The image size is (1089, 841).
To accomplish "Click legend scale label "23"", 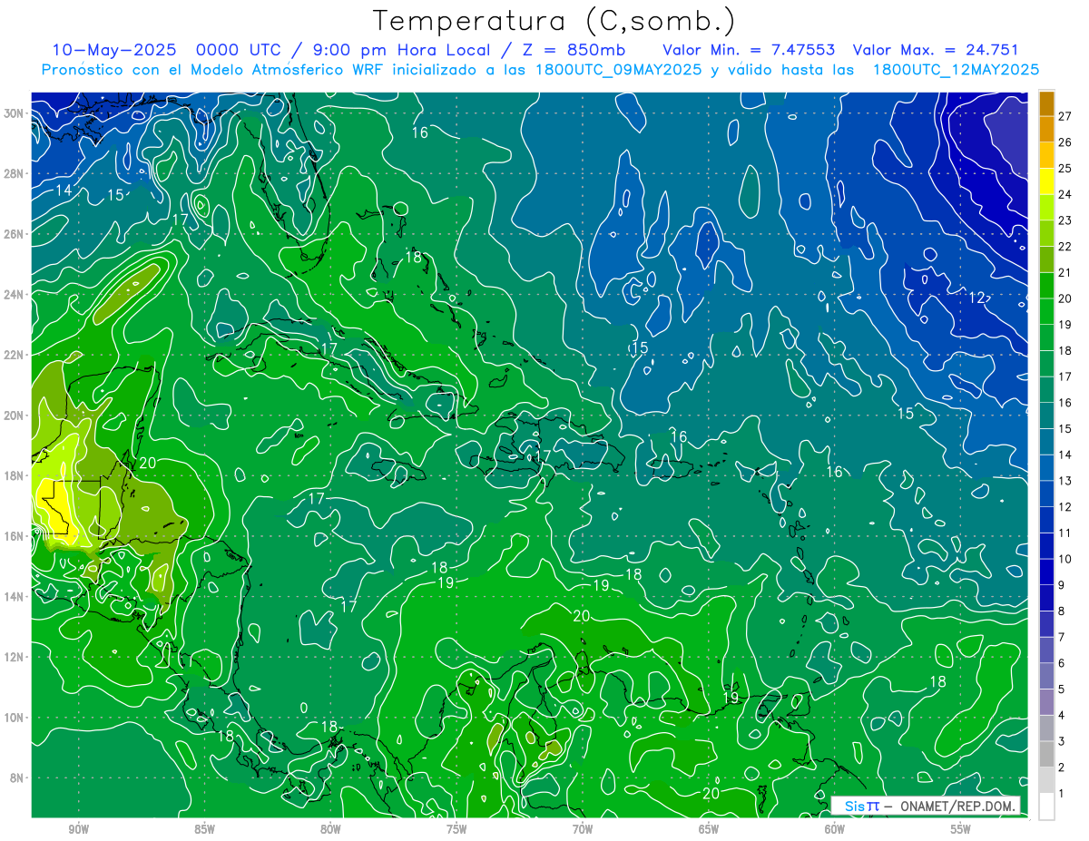I will pyautogui.click(x=1065, y=220).
